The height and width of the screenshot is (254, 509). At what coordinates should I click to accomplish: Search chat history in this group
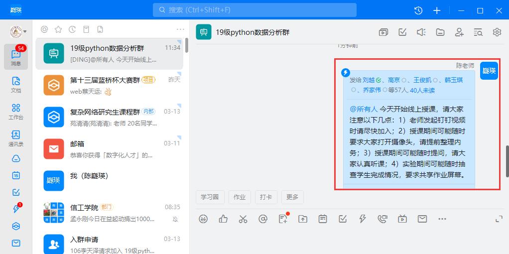(x=478, y=32)
